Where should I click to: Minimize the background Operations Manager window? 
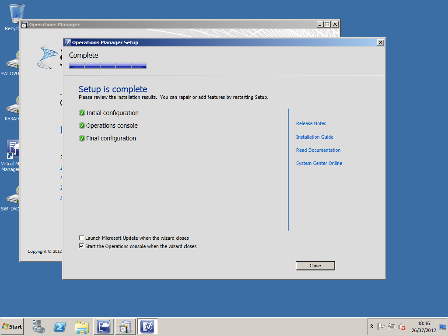coord(320,24)
